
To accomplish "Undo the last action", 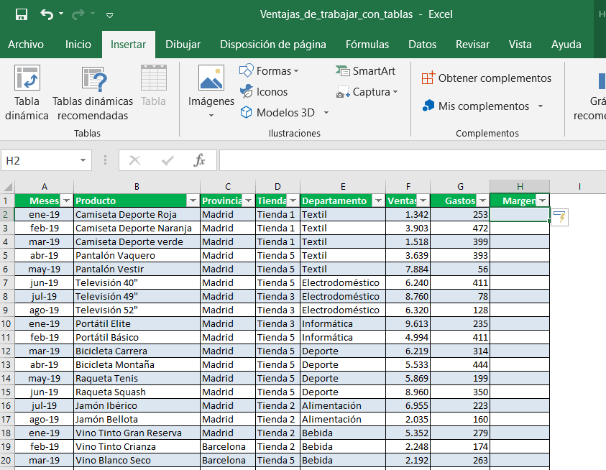I will [x=47, y=14].
